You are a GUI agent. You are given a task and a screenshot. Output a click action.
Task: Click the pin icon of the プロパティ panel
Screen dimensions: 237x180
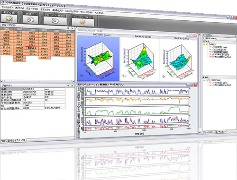(68, 86)
